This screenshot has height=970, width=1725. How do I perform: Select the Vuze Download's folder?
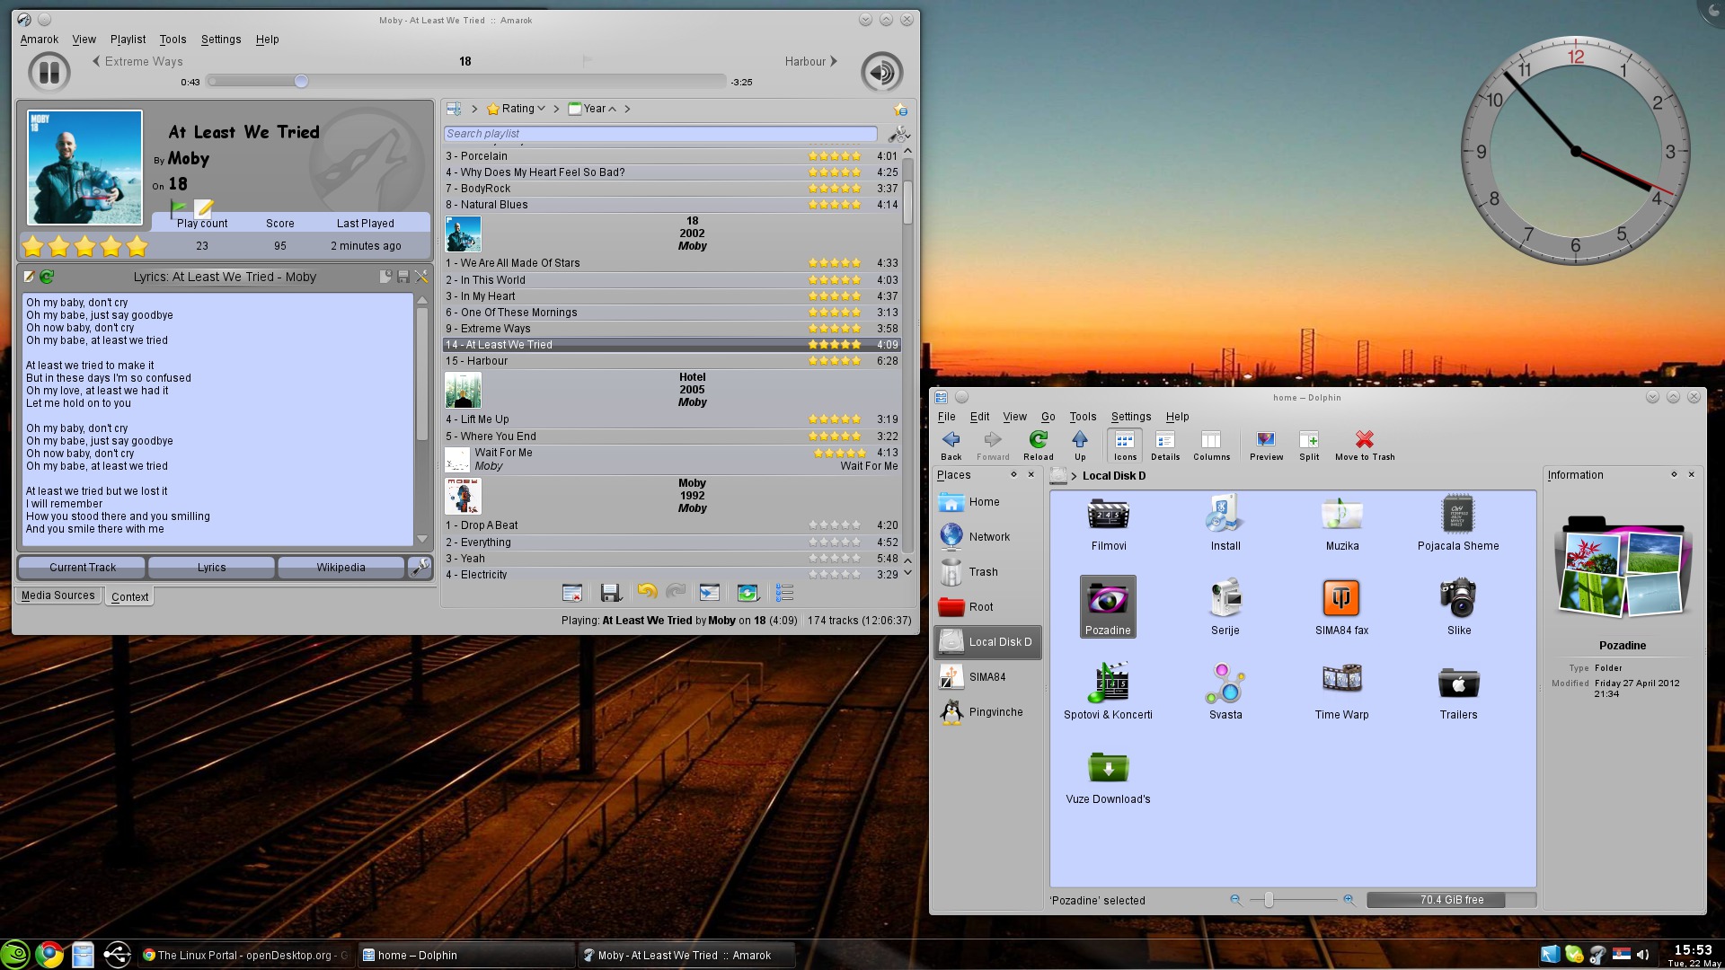tap(1108, 776)
